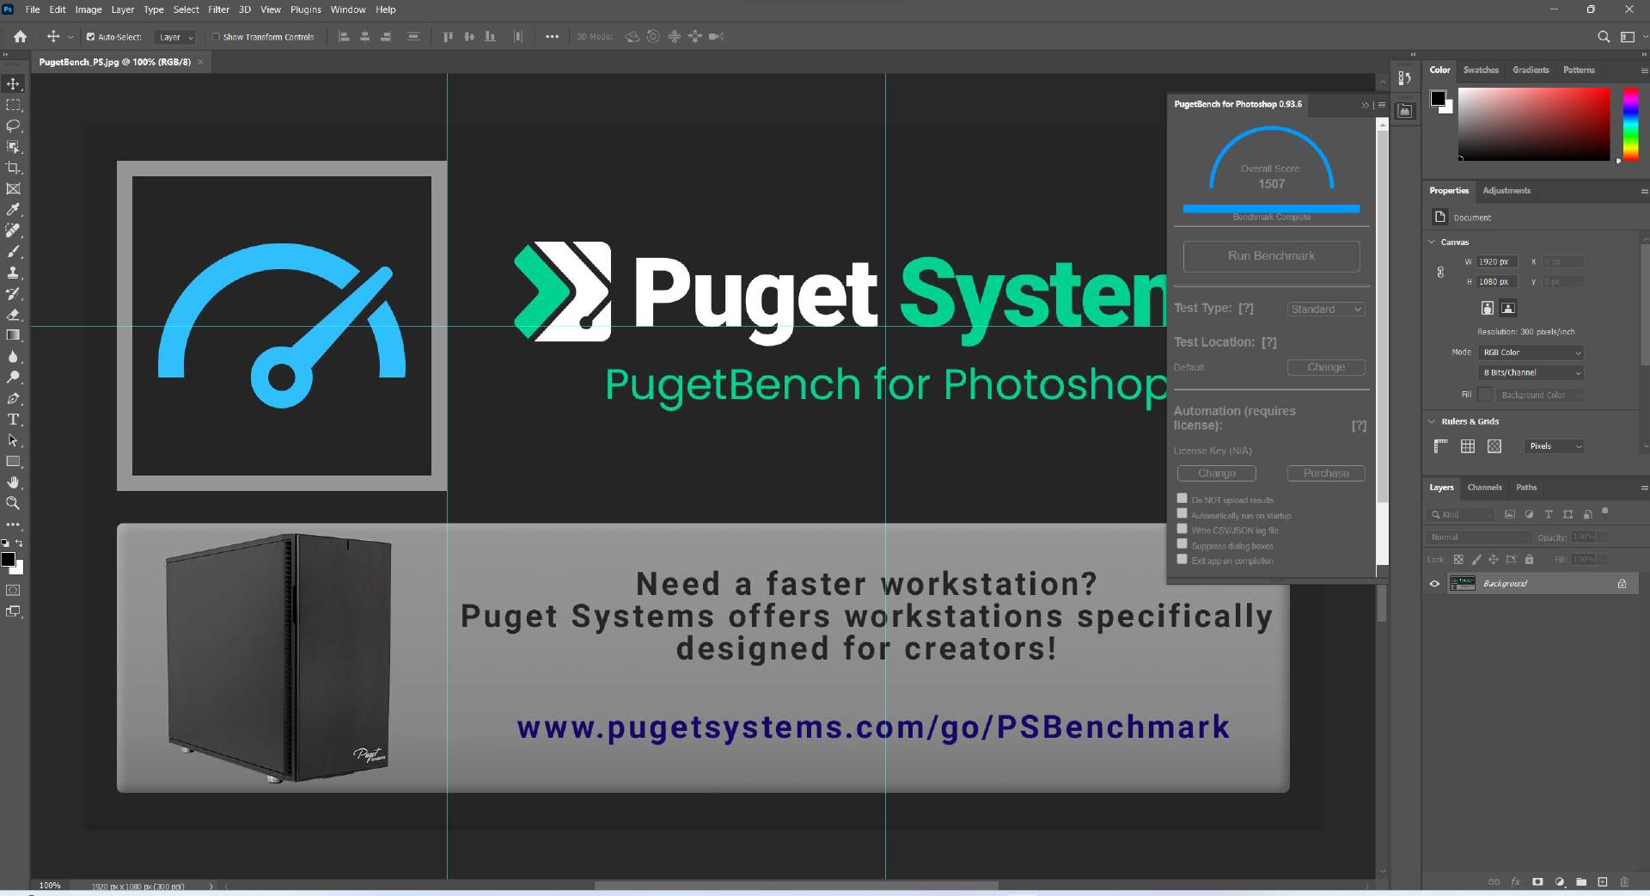Click the hue spectrum slider
1650x896 pixels.
(1630, 123)
